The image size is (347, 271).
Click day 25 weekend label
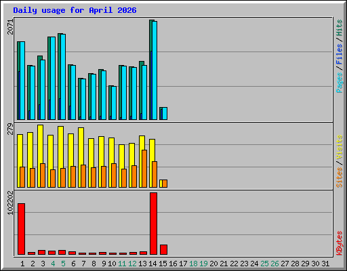pyautogui.click(x=264, y=264)
